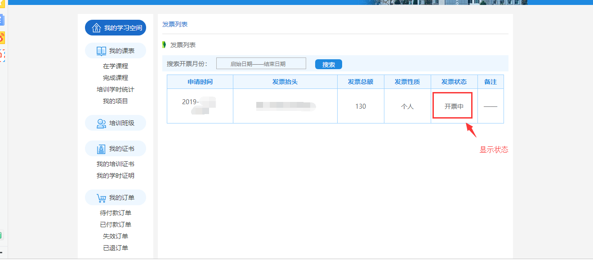Open 完成课程 in the sidebar

pyautogui.click(x=116, y=78)
